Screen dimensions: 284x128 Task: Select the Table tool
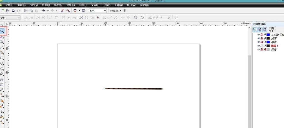pyautogui.click(x=2, y=85)
